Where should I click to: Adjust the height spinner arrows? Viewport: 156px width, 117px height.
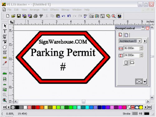141,55
